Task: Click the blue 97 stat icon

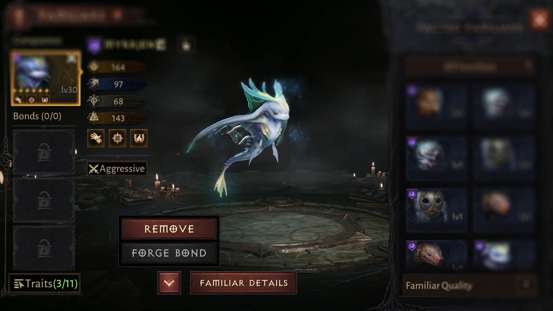Action: (94, 84)
